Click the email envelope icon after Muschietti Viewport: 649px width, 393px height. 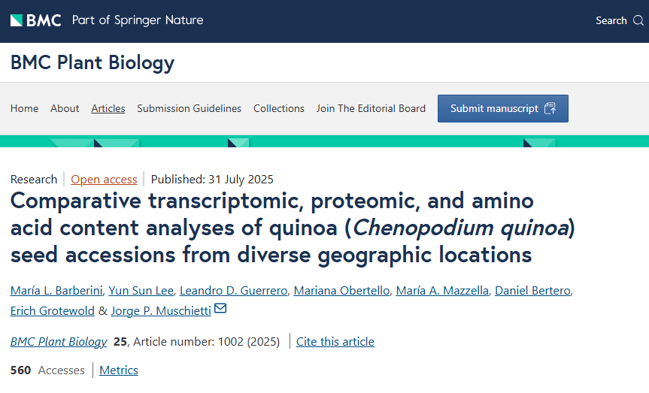(x=220, y=309)
